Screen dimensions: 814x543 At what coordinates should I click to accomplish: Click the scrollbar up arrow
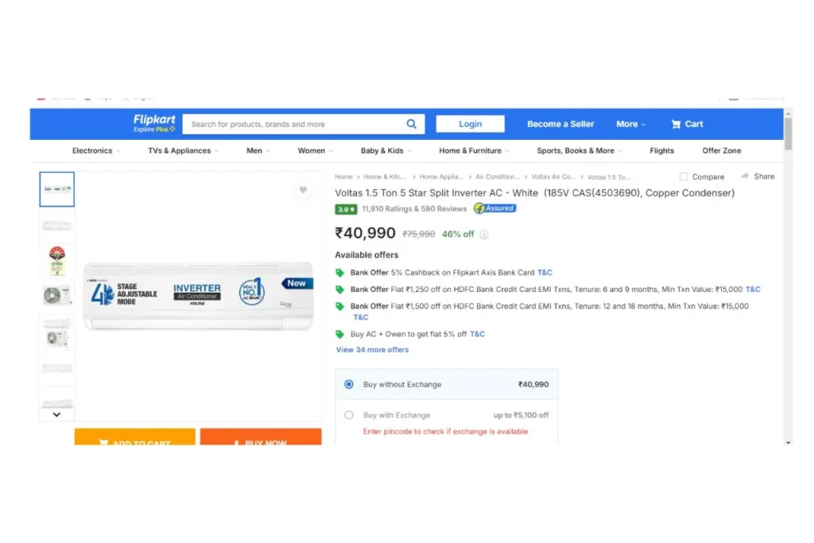(x=788, y=113)
